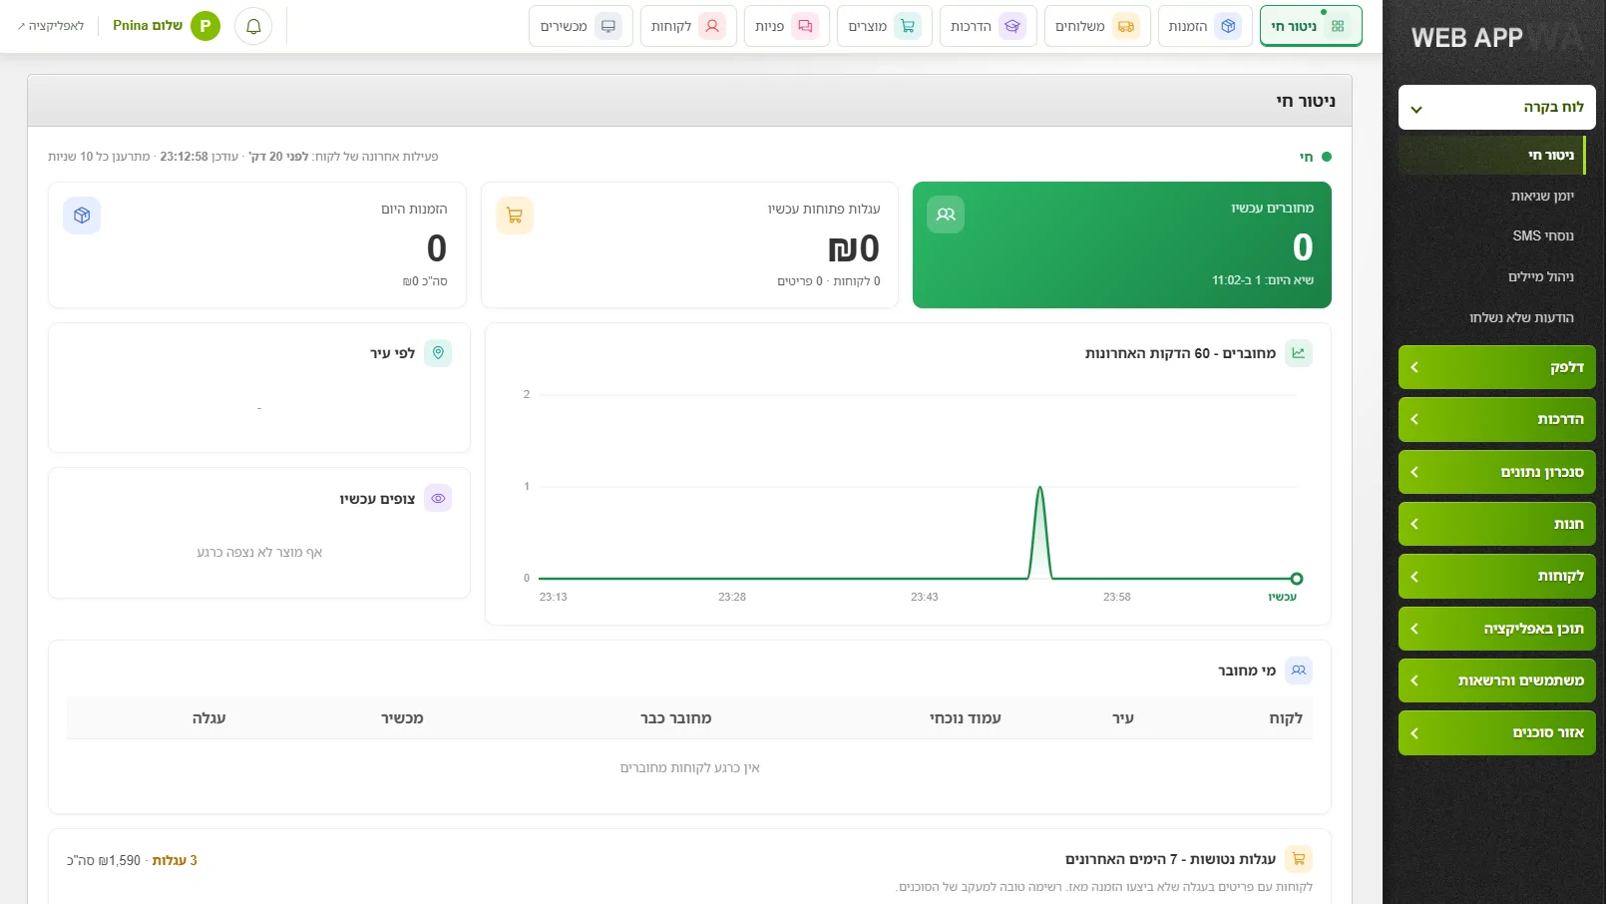Select נוסחי SMS in sidebar menu
The height and width of the screenshot is (904, 1606).
(1543, 236)
